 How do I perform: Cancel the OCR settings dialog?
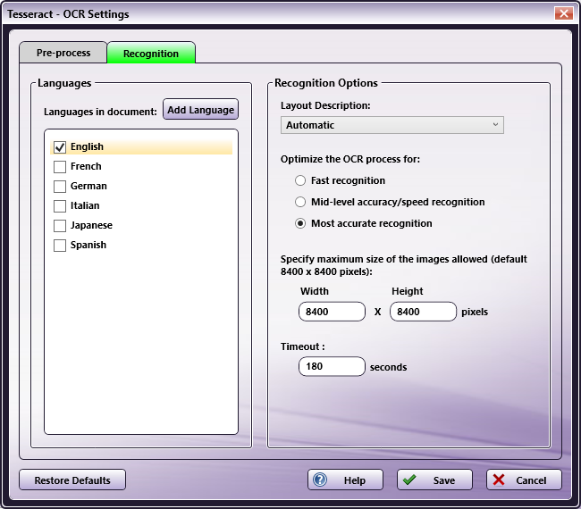[x=524, y=480]
